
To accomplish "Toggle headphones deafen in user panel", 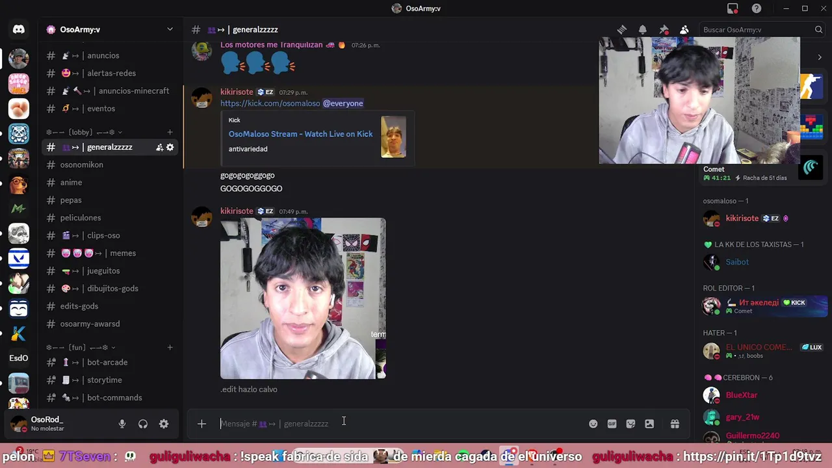I will pos(143,424).
